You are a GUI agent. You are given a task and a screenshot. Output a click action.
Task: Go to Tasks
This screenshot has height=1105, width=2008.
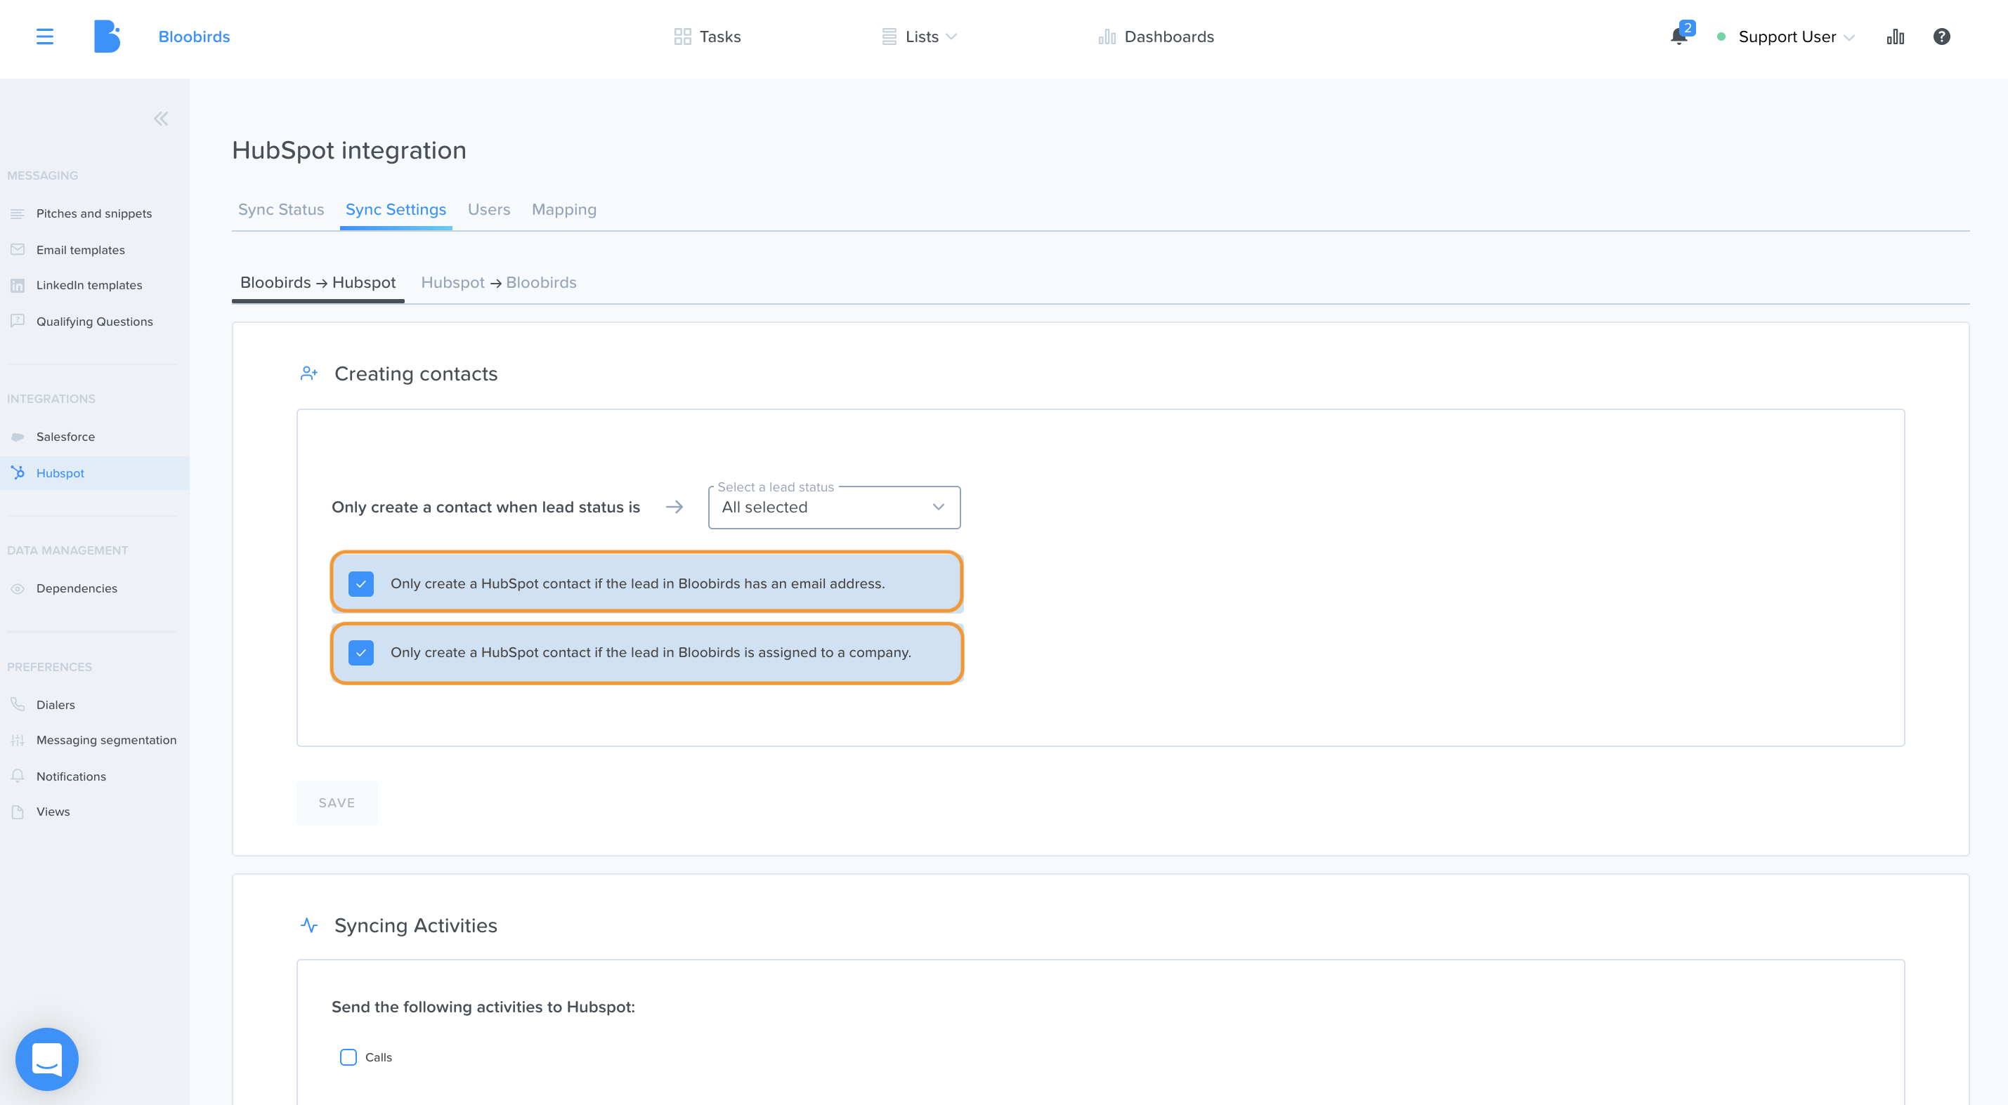pyautogui.click(x=720, y=37)
